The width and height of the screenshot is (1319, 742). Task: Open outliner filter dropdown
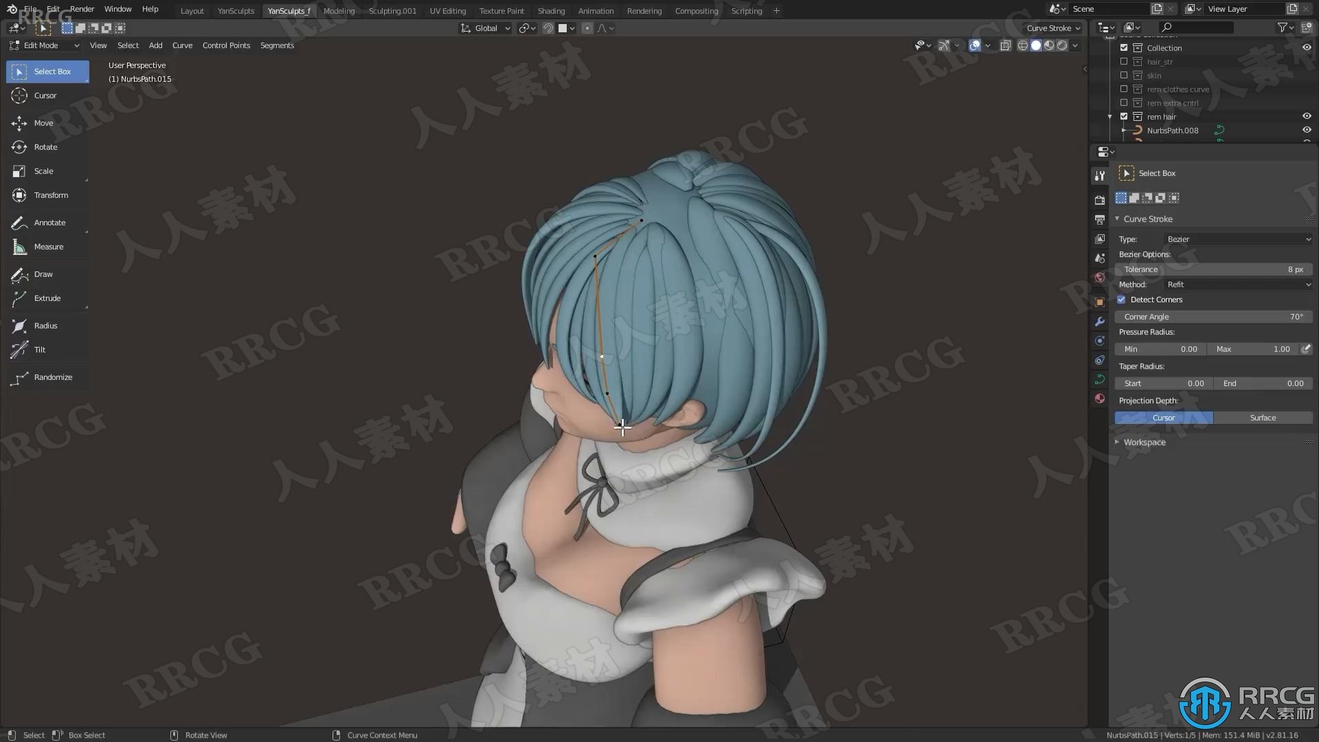pyautogui.click(x=1285, y=27)
